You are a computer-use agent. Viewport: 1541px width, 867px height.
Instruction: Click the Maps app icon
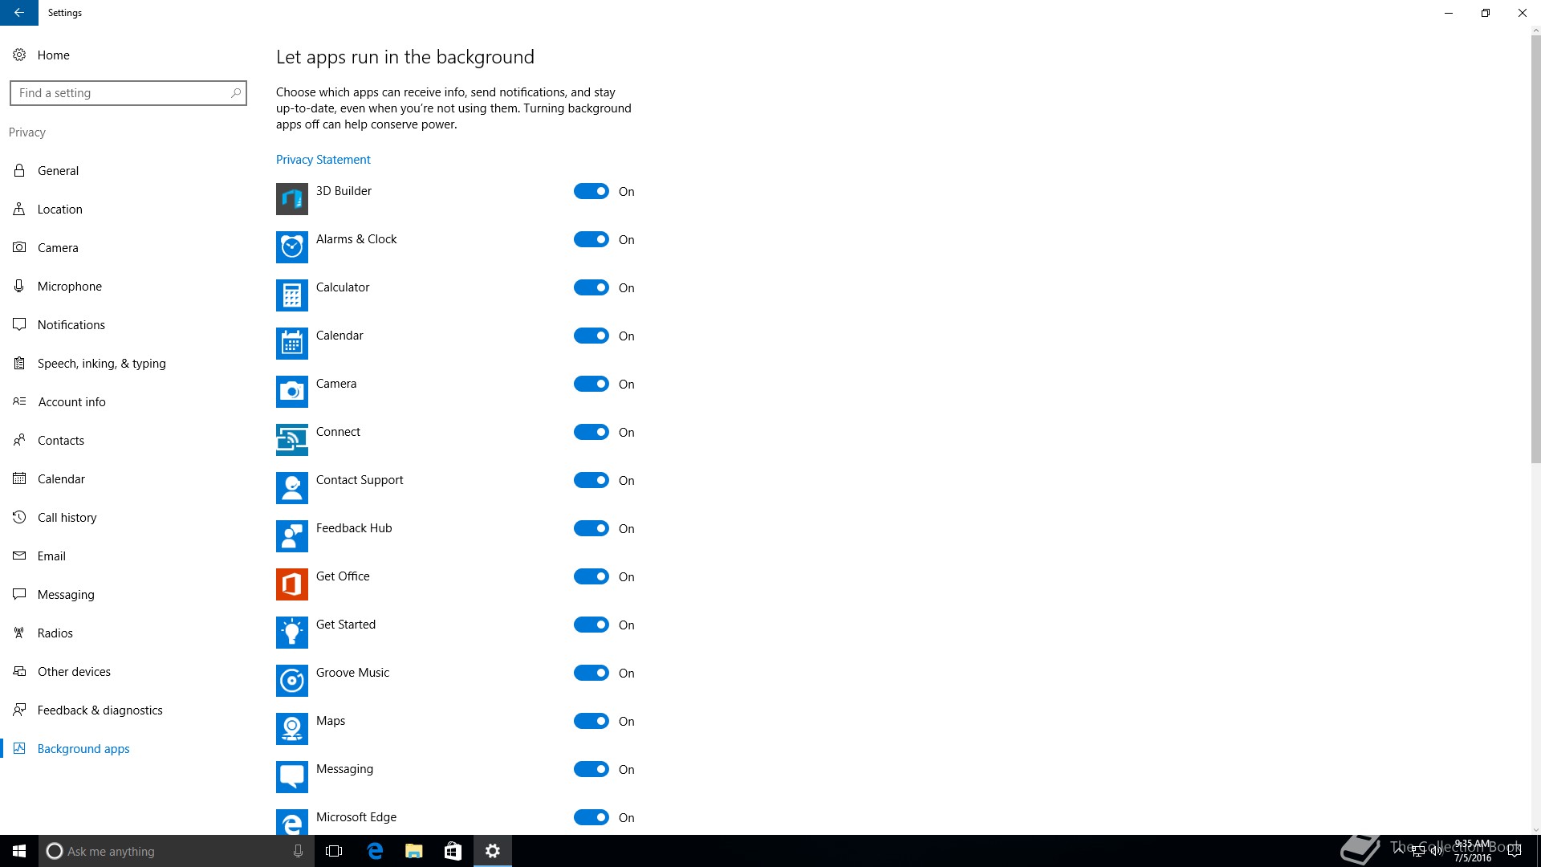[291, 729]
